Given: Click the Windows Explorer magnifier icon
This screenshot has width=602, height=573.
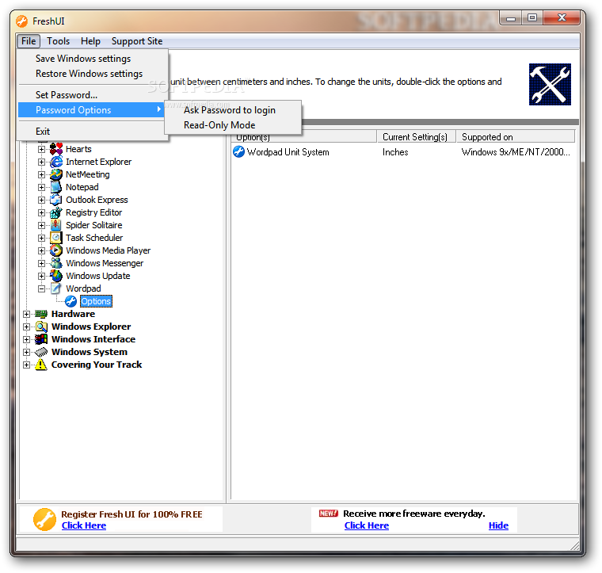Looking at the screenshot, I should (41, 327).
